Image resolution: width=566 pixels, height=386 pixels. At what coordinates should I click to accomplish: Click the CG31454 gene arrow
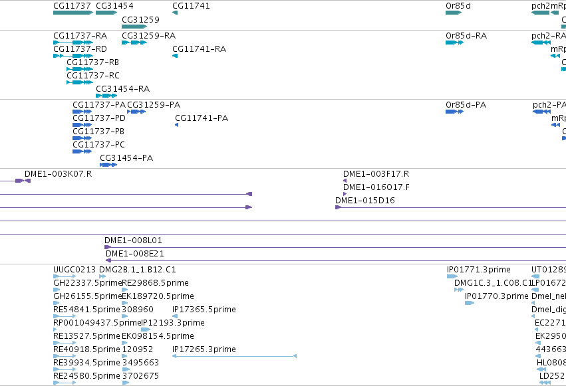[106, 13]
